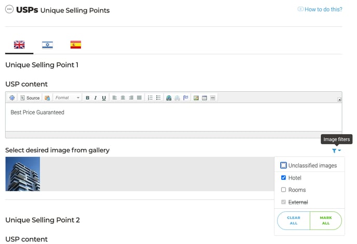
Task: Select the building thumbnail from gallery
Action: click(23, 174)
